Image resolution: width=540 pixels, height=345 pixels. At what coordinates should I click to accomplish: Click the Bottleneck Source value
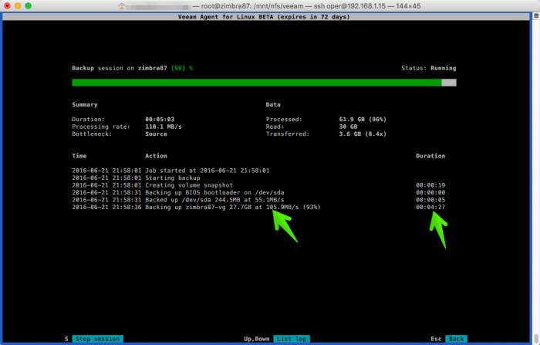(156, 134)
